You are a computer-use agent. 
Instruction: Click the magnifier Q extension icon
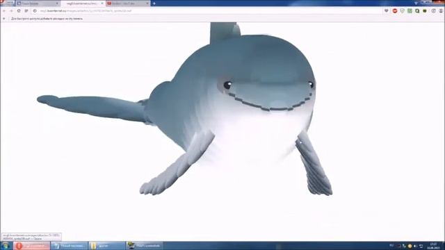417,11
